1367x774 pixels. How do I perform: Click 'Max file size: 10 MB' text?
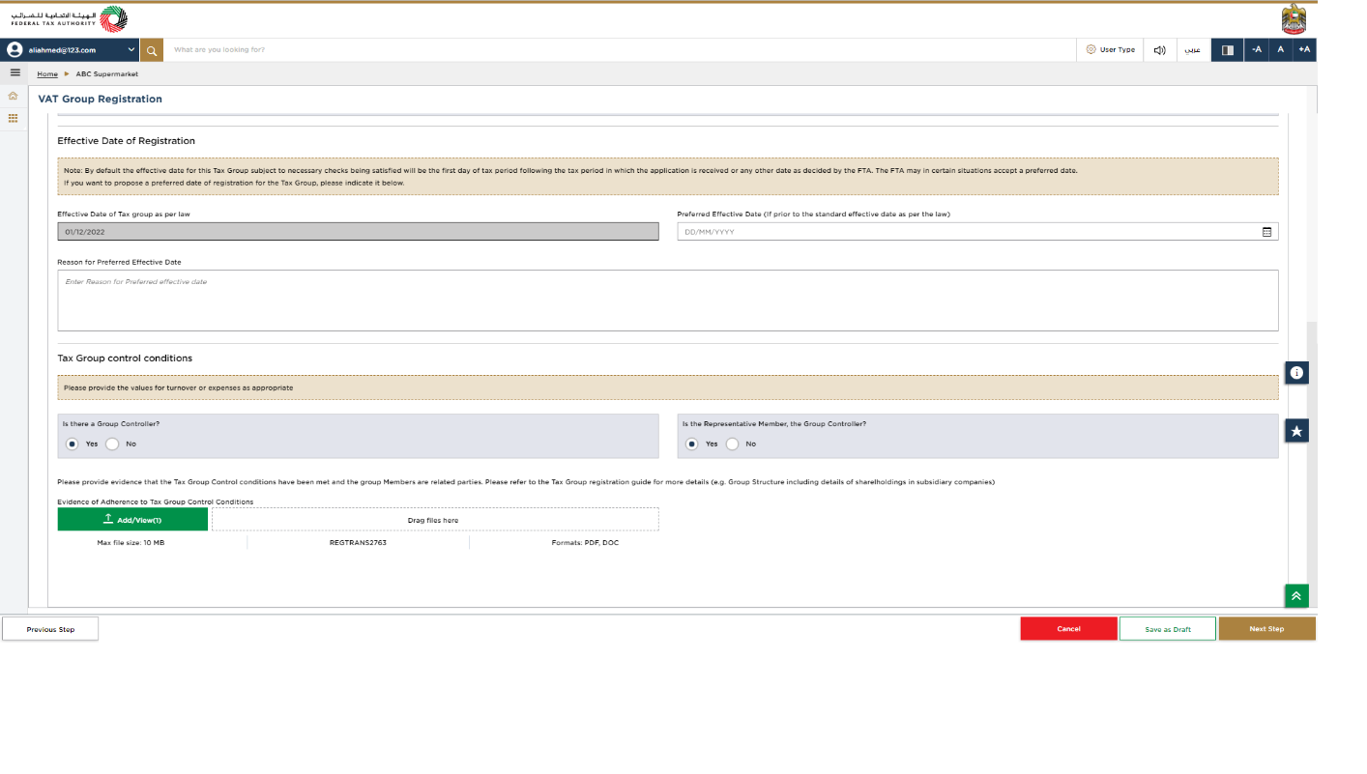click(131, 543)
